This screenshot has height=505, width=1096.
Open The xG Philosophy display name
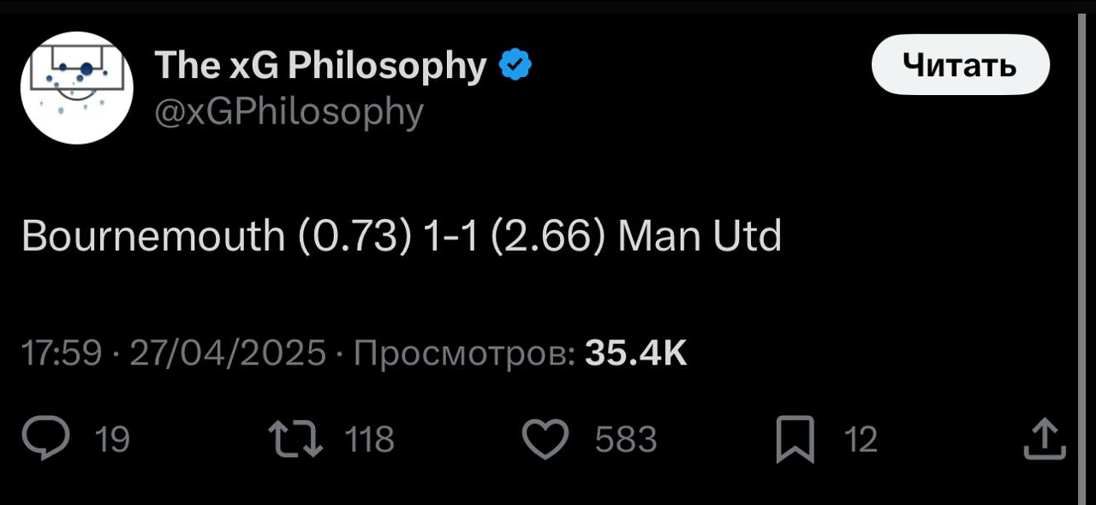(320, 65)
